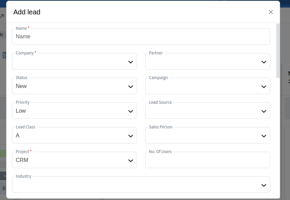Click the Lead Source chevron icon
This screenshot has height=200, width=290.
264,111
